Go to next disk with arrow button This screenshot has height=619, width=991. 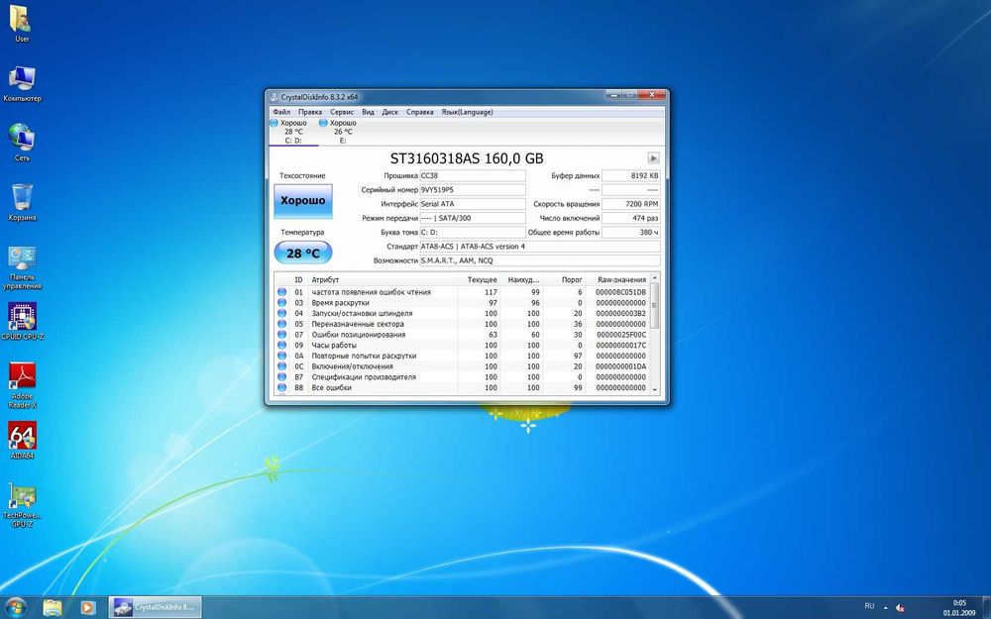(653, 158)
